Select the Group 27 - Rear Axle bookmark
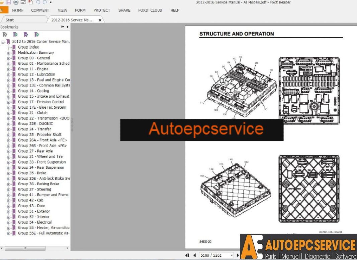The width and height of the screenshot is (357, 260). click(35, 151)
